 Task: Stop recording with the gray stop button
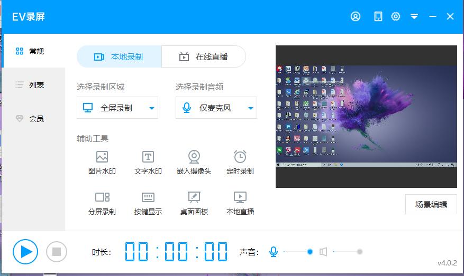point(57,252)
